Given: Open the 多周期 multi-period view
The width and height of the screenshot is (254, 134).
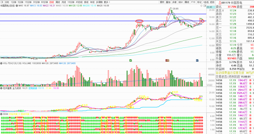Looking at the screenshot, I should tap(99, 2).
